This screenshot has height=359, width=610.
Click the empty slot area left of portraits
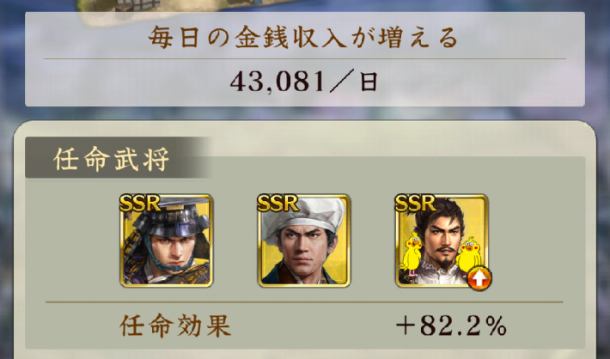tap(74, 240)
